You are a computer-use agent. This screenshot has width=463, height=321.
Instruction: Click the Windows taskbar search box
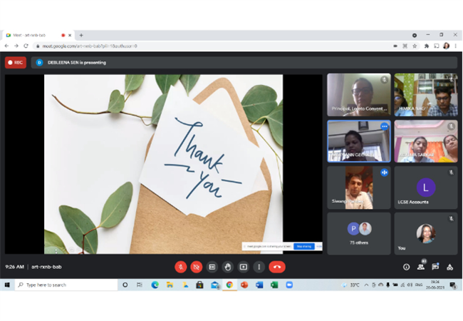click(66, 285)
